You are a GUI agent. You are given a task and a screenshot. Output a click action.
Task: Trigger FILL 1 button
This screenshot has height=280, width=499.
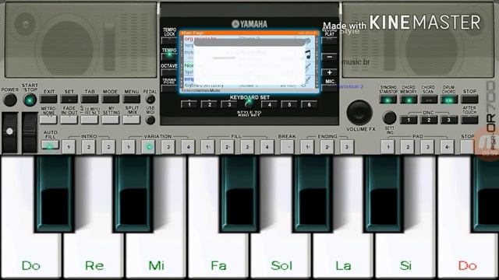207,147
